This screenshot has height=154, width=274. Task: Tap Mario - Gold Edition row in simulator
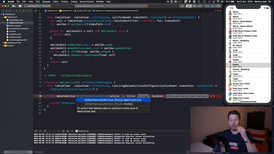click(x=248, y=22)
